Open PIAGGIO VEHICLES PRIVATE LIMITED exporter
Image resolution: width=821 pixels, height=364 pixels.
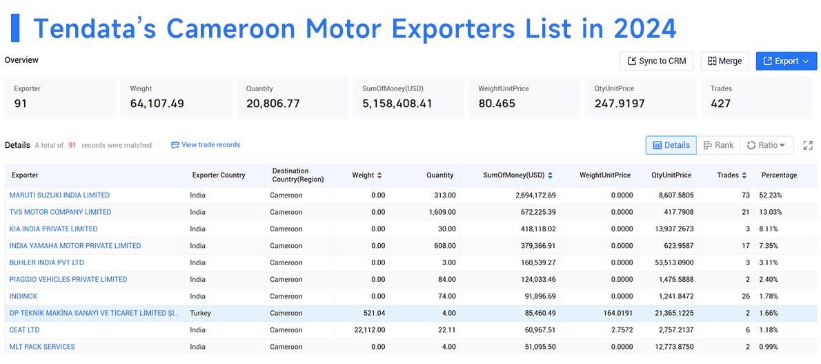[68, 279]
